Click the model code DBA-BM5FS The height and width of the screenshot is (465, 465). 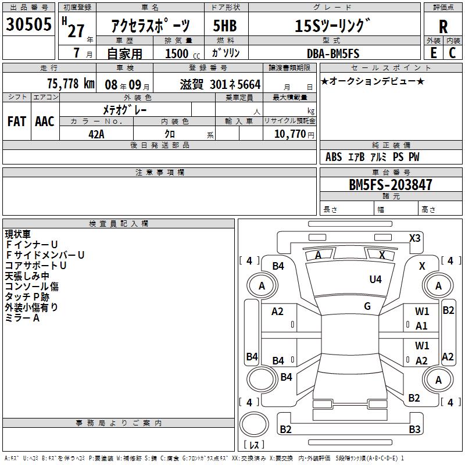[x=333, y=53]
